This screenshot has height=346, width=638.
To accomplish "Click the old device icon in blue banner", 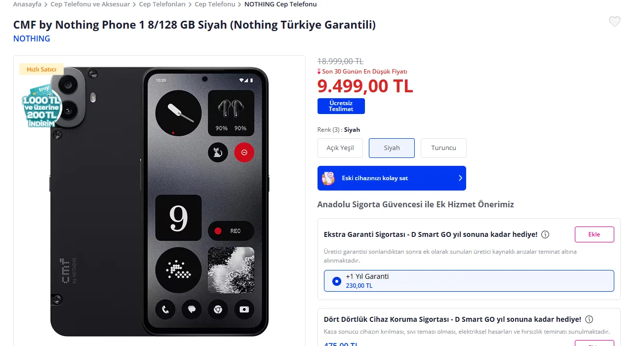I will pos(328,178).
